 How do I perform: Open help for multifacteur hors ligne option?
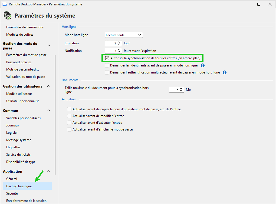pos(224,72)
